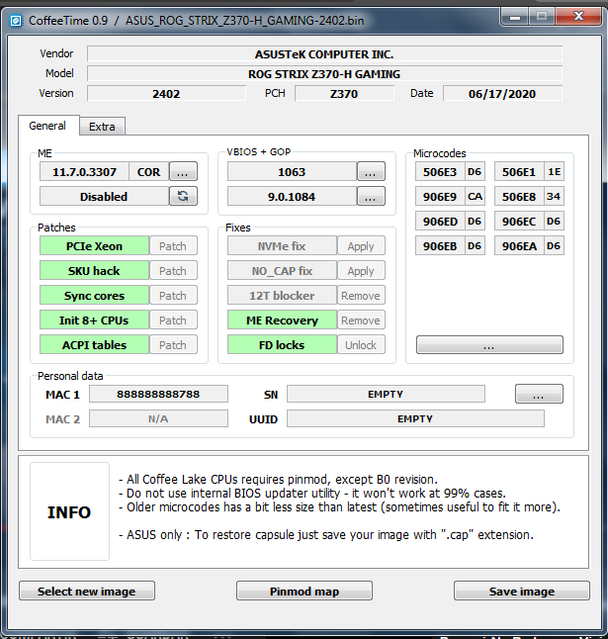Select the General tab
Image resolution: width=608 pixels, height=639 pixels.
pos(47,126)
